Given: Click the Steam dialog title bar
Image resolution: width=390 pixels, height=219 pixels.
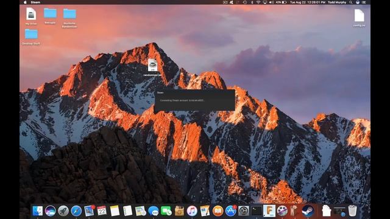Looking at the screenshot, I should click(x=194, y=92).
